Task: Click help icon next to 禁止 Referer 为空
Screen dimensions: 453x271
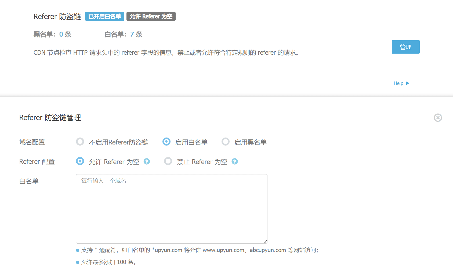Action: click(x=235, y=161)
